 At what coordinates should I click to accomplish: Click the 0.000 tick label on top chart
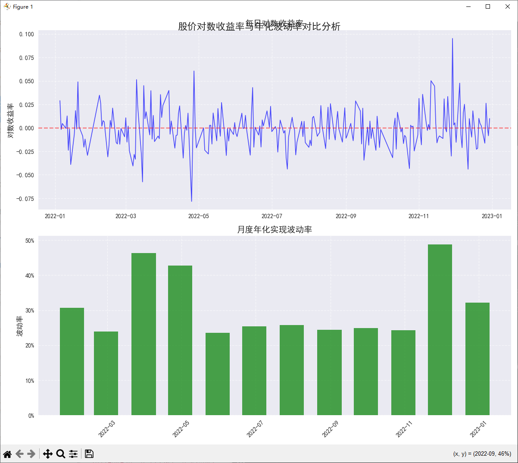26,128
